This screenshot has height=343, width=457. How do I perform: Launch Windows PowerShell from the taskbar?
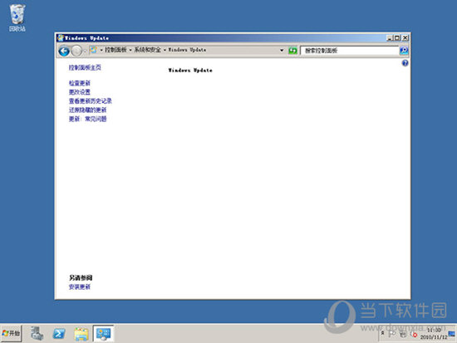(x=59, y=333)
